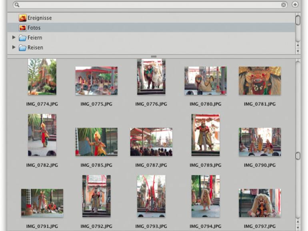Click the filename label IMG_0790.JPG

tap(260, 165)
